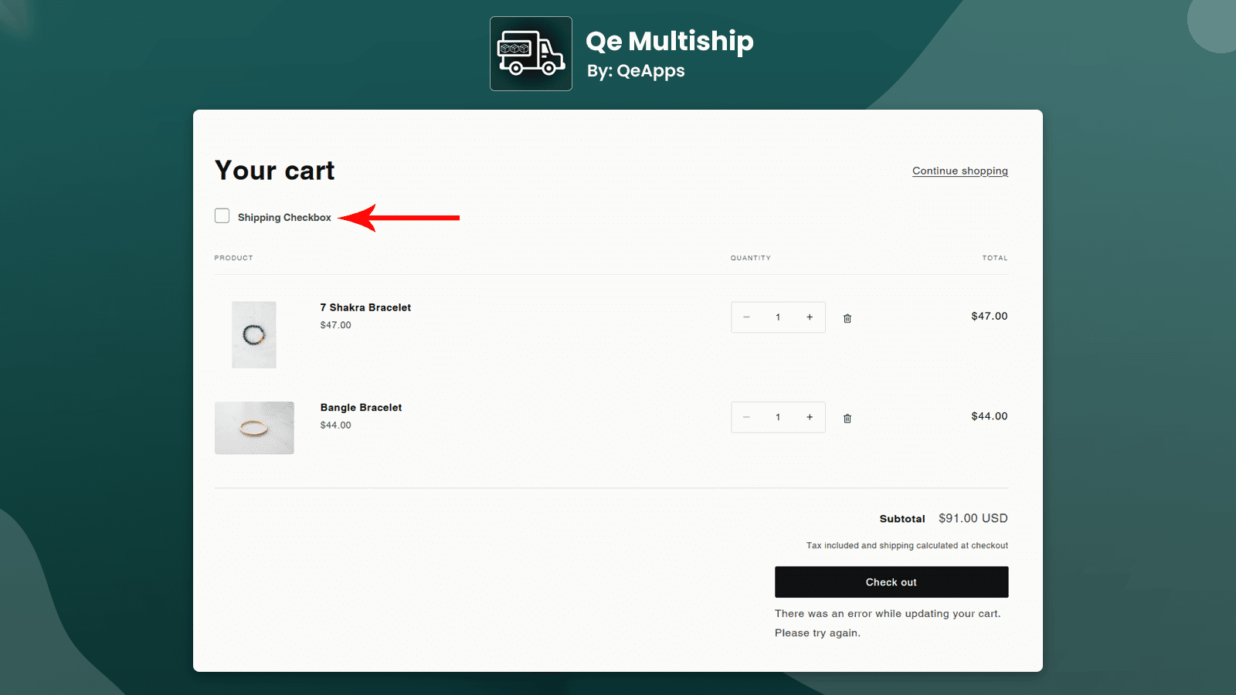Click the Qe Multiship truck logo
Viewport: 1236px width, 695px height.
coord(531,53)
